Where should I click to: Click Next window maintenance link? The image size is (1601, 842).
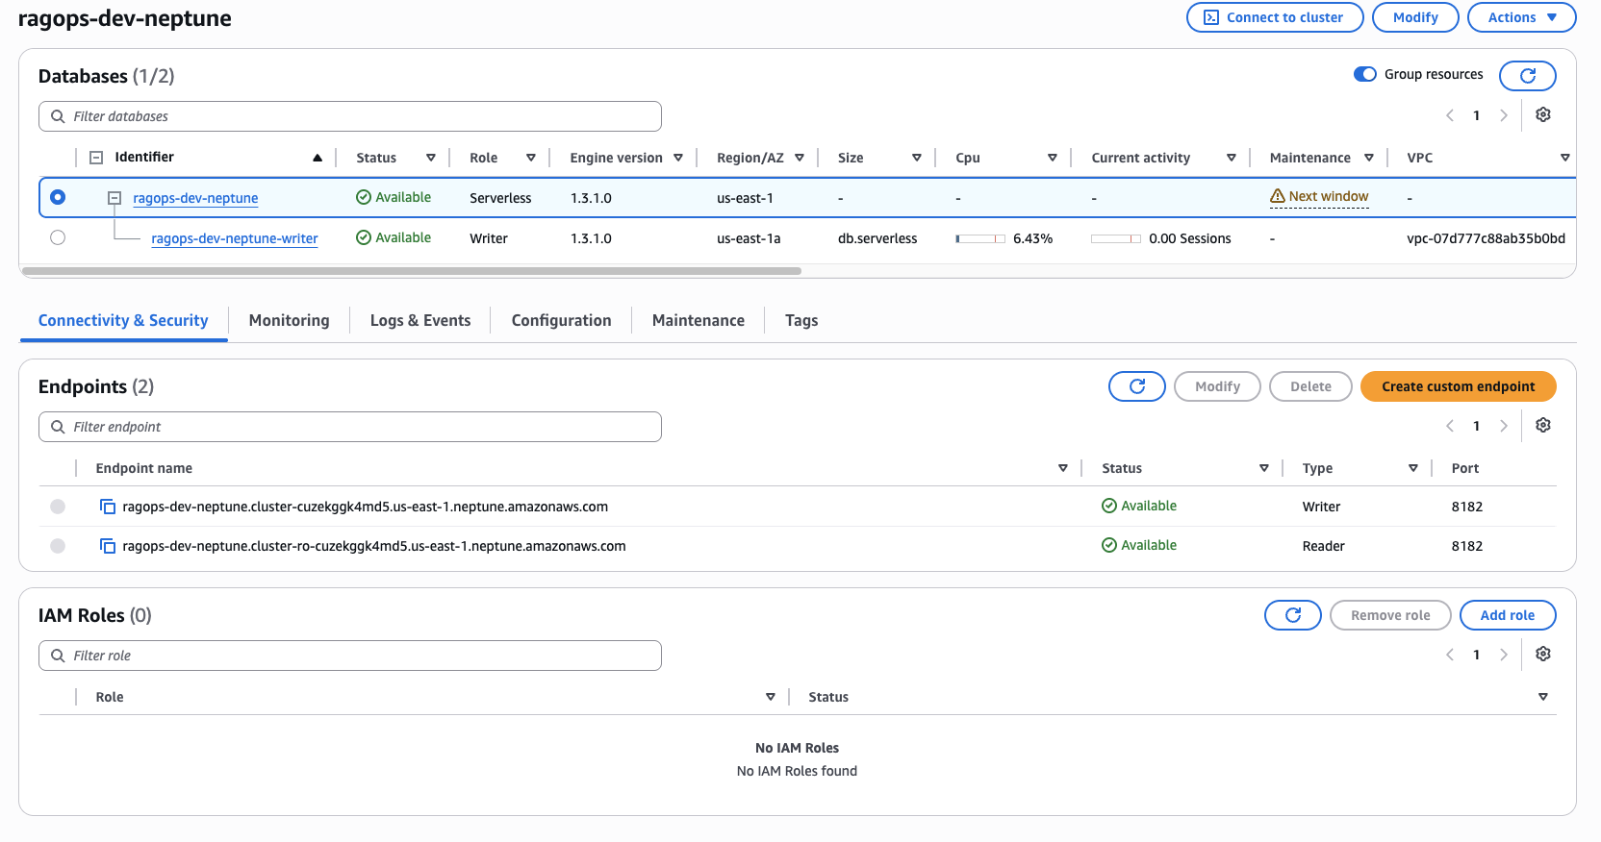coord(1329,196)
